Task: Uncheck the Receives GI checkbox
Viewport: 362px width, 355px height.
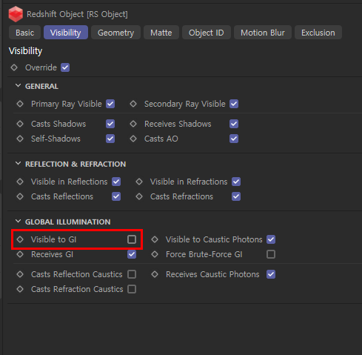Action: (132, 254)
